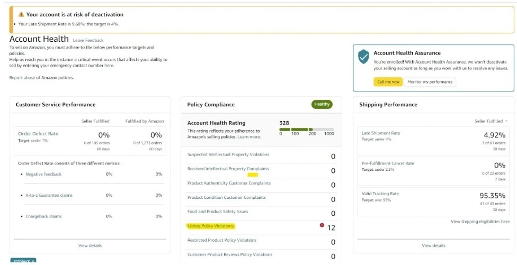The width and height of the screenshot is (517, 265).
Task: Open the Seller Fulfilled dropdown in Shipping Performance
Action: (x=491, y=121)
